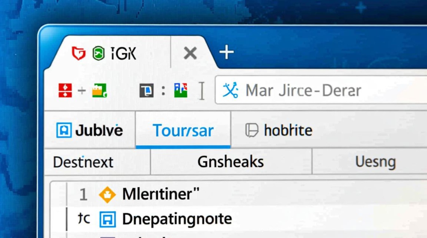Open the yellow-green folder toolbar icon
This screenshot has width=427, height=238.
pos(99,91)
